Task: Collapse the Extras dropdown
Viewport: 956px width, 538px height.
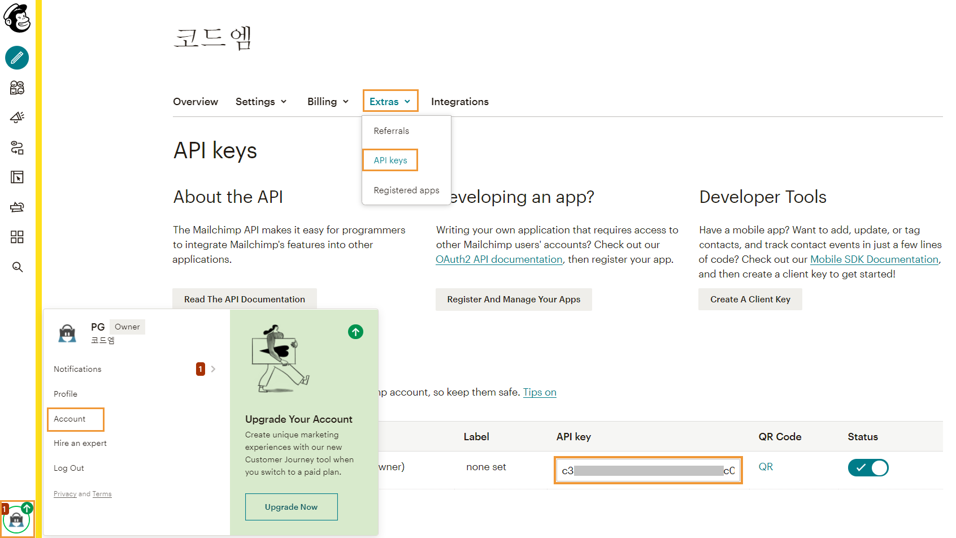Action: [390, 102]
